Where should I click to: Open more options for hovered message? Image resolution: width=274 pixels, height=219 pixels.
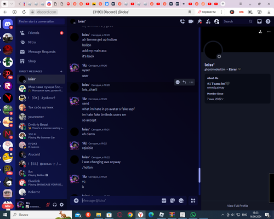(x=191, y=82)
